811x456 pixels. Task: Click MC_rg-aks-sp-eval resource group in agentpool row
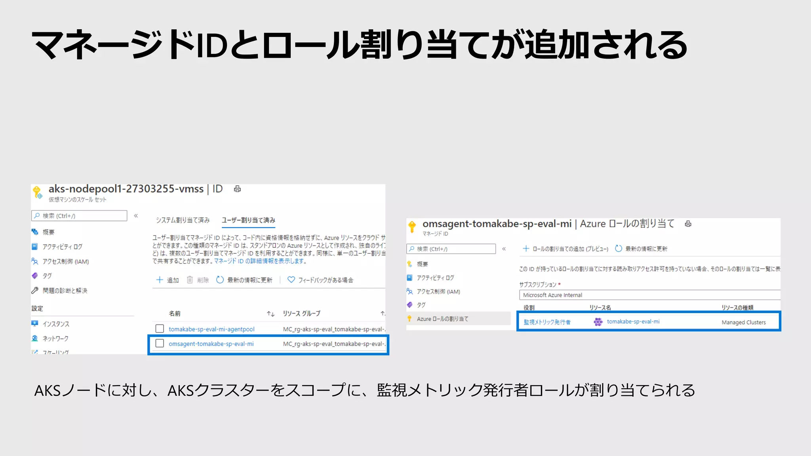(x=334, y=329)
